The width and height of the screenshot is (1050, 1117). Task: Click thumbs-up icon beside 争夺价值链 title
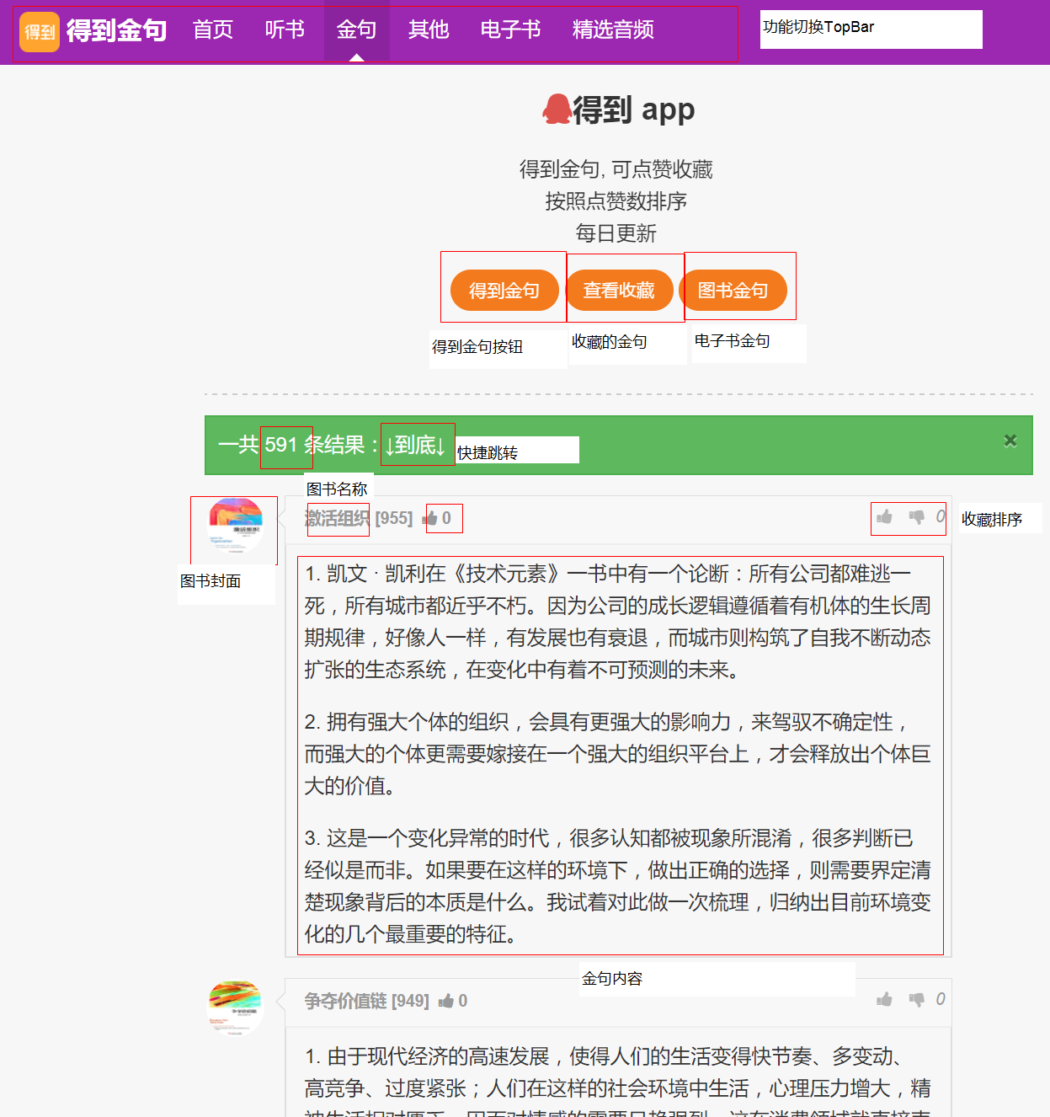click(x=446, y=1001)
